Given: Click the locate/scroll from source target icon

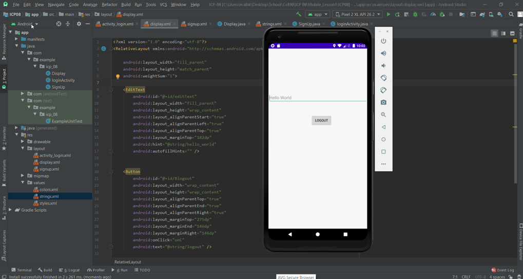Looking at the screenshot, I should (x=59, y=24).
